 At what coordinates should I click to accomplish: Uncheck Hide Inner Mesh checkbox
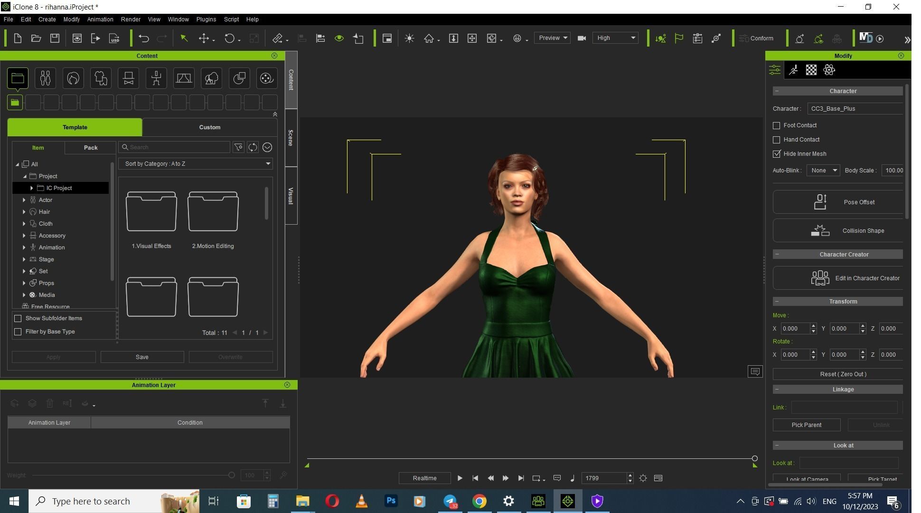777,154
